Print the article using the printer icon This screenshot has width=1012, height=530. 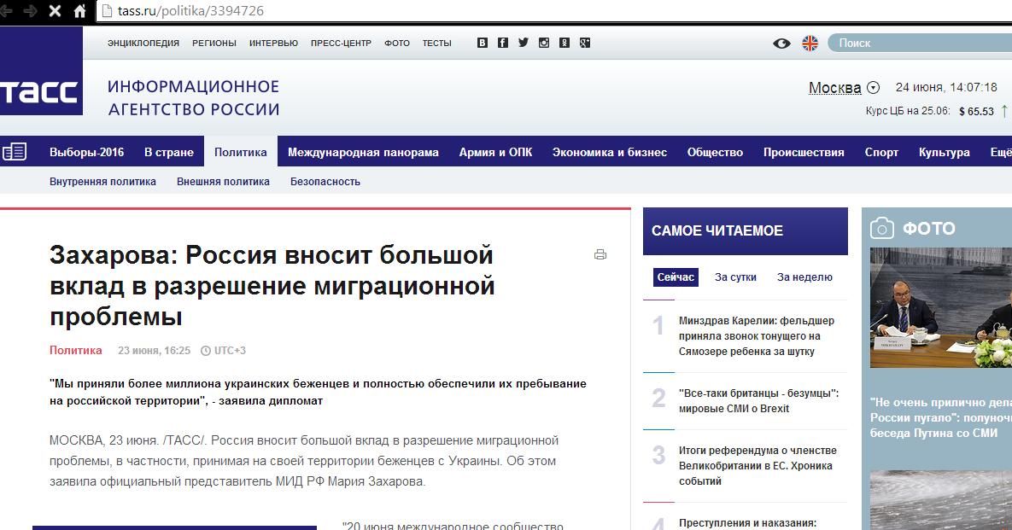point(600,254)
